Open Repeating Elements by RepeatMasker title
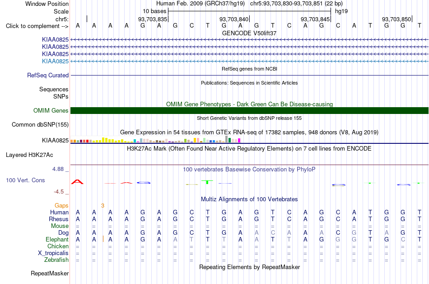This screenshot has width=429, height=284. pos(249,267)
